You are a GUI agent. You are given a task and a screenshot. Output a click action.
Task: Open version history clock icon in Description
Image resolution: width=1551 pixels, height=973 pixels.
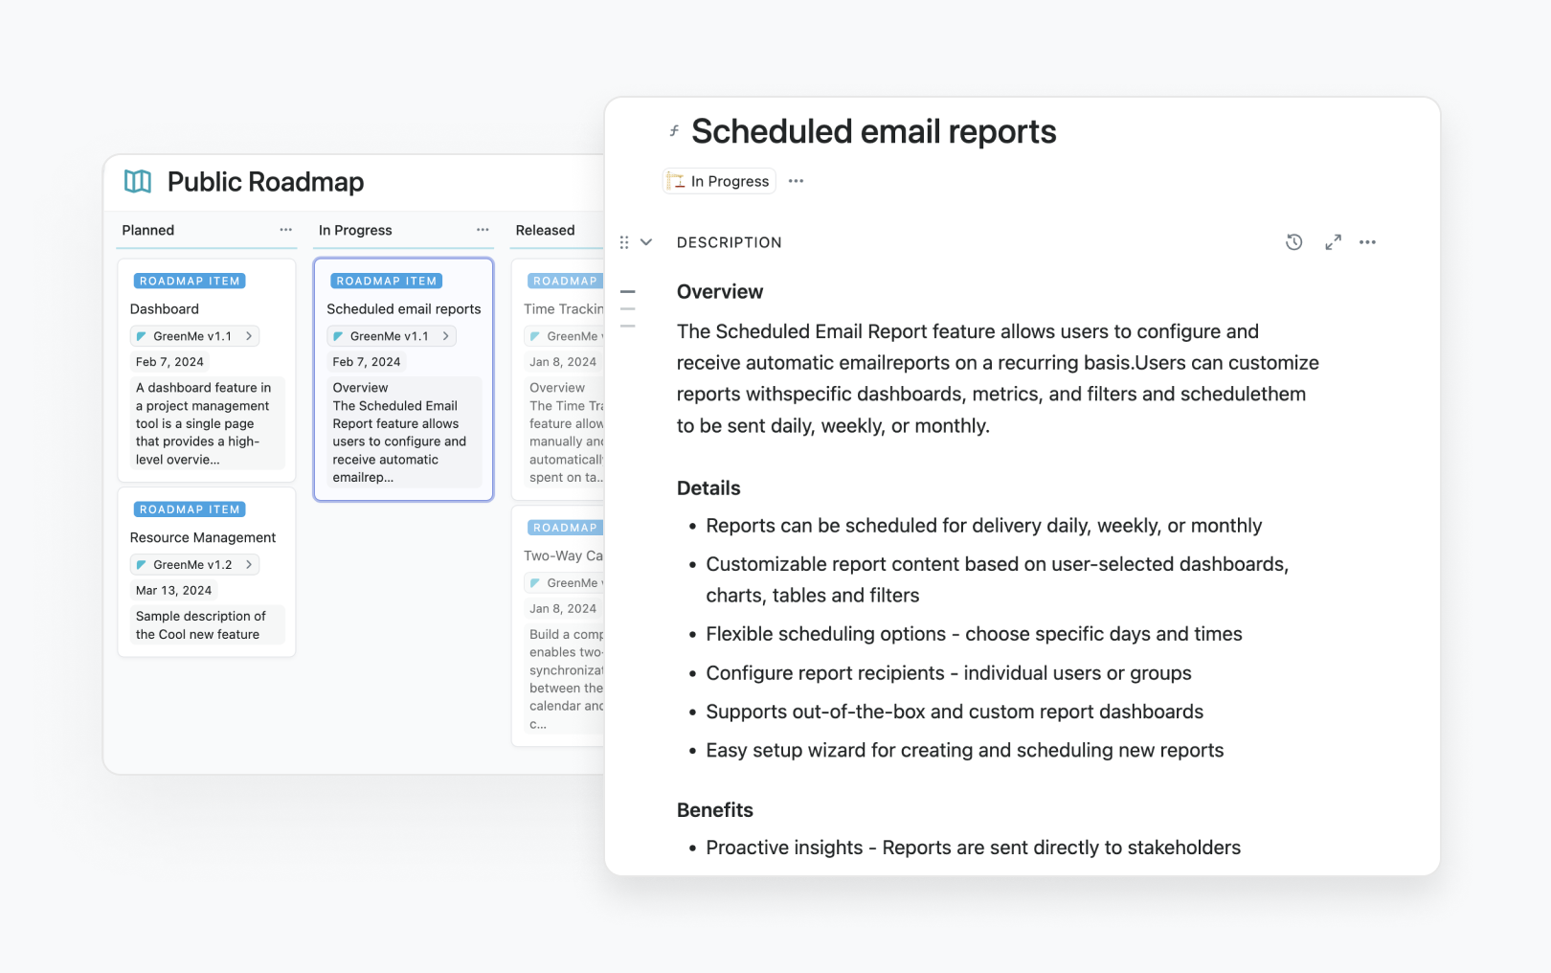1293,242
